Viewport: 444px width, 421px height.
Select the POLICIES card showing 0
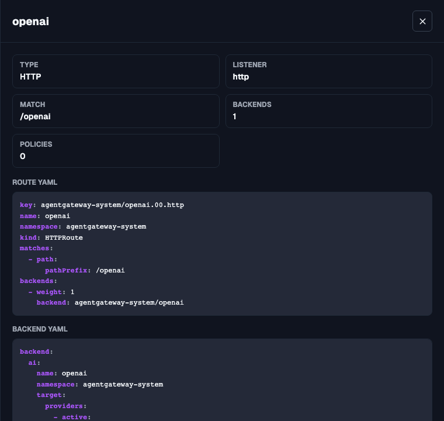(x=116, y=151)
